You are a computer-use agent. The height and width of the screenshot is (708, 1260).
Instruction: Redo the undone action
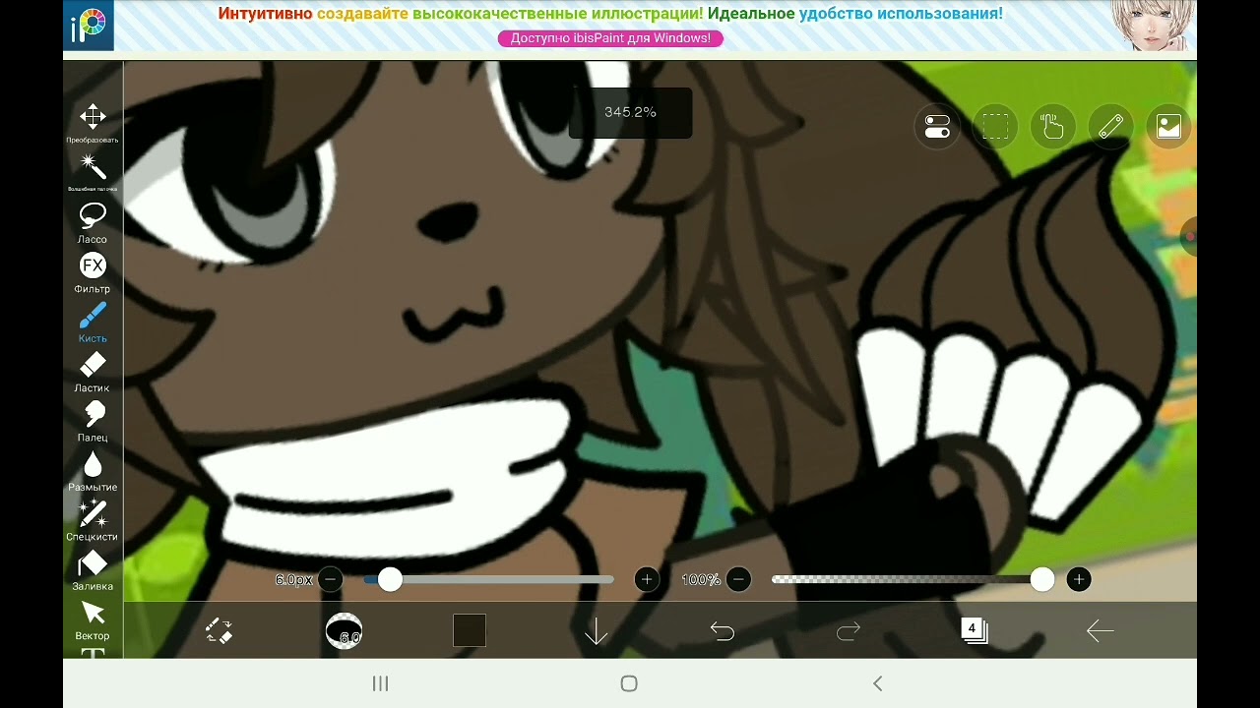tap(849, 631)
